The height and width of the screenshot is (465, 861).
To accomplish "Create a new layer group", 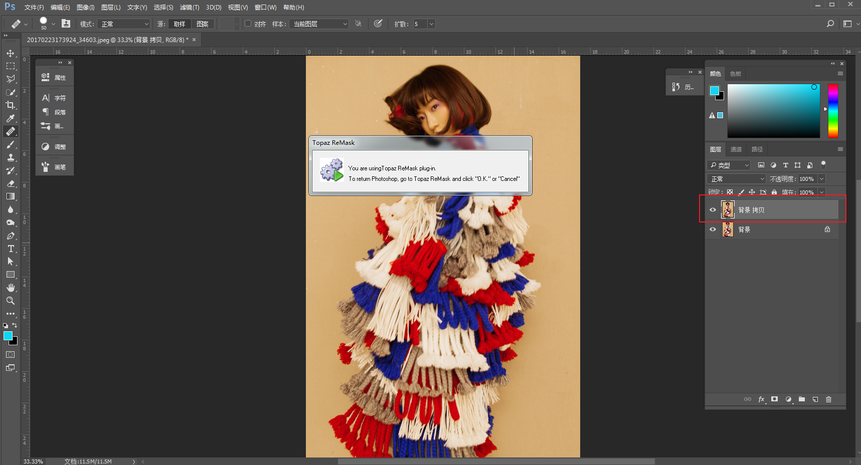I will click(x=802, y=399).
